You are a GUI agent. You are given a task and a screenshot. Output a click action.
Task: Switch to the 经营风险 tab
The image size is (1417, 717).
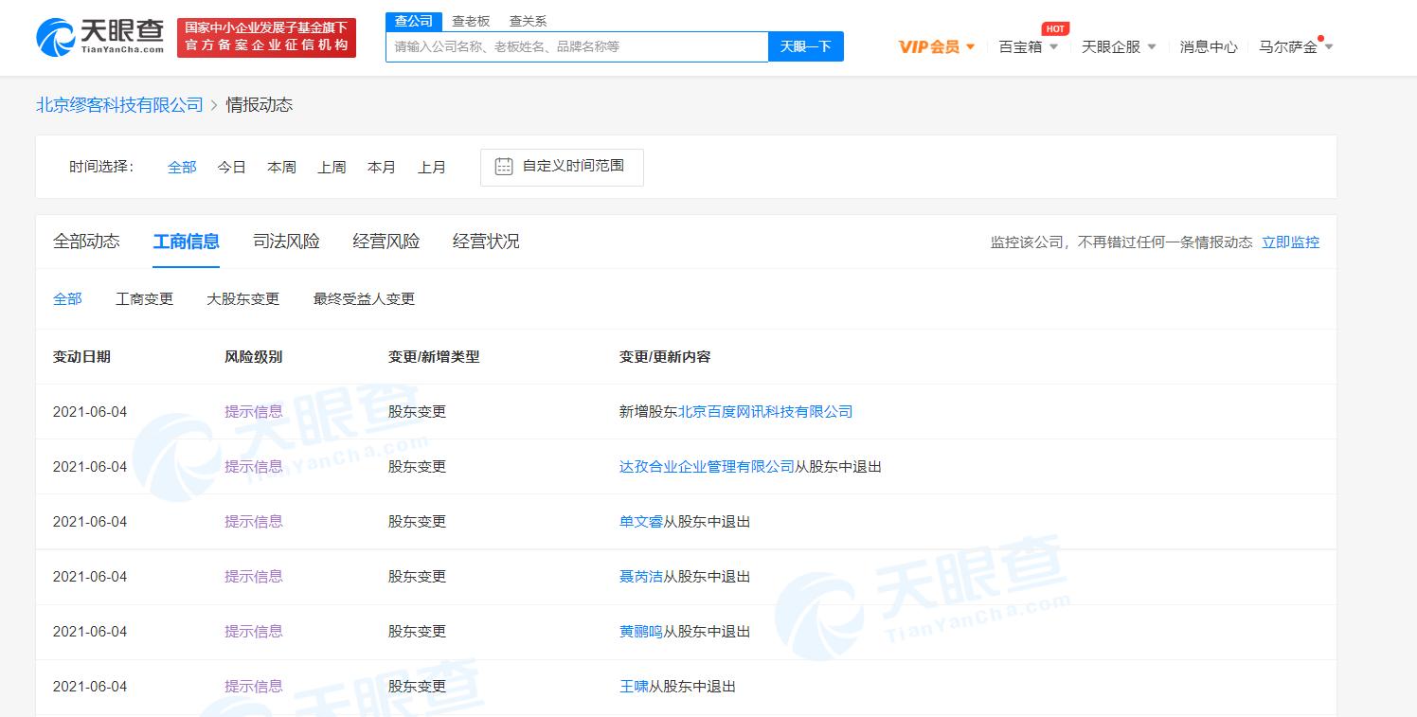[x=386, y=242]
